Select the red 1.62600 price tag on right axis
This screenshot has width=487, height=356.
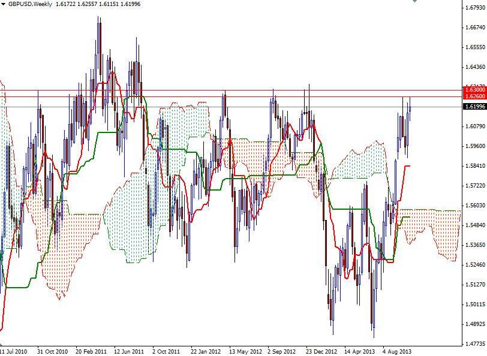474,96
